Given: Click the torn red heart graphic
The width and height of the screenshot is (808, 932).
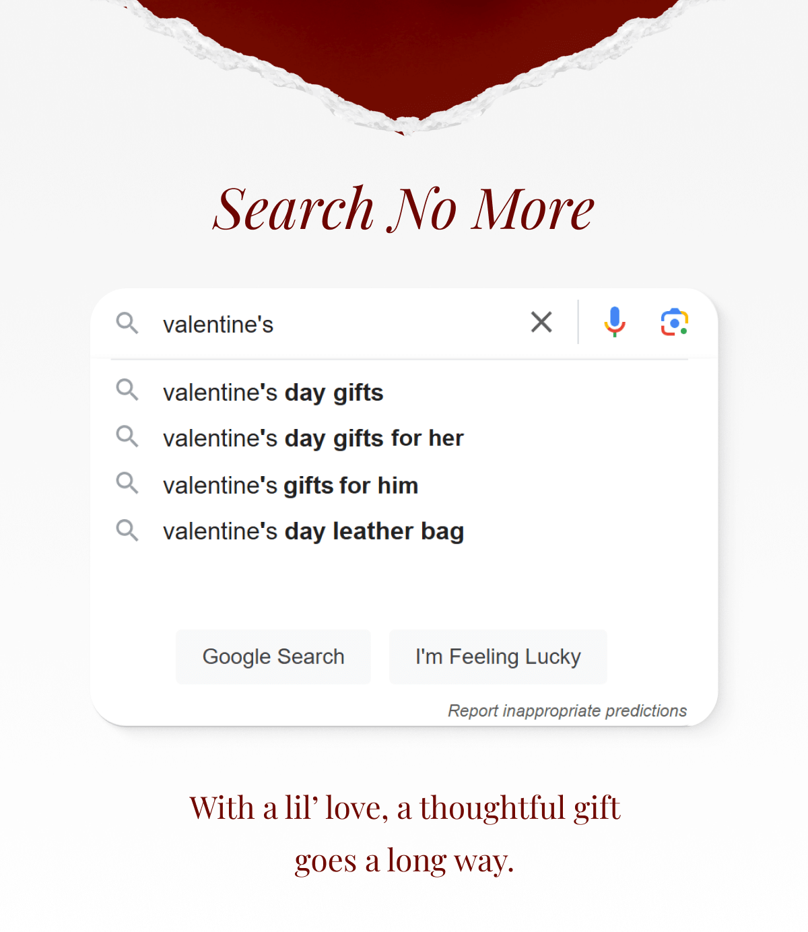Looking at the screenshot, I should pyautogui.click(x=403, y=54).
